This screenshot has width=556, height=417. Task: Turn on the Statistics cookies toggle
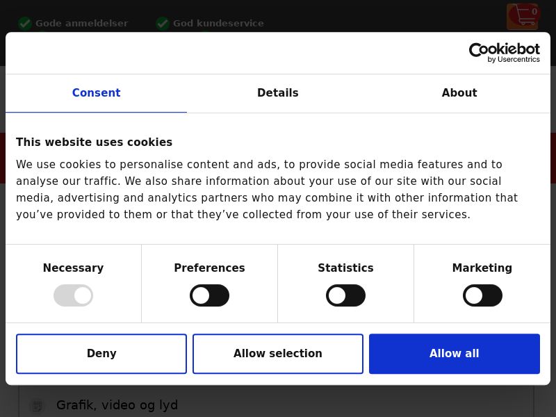pos(345,295)
